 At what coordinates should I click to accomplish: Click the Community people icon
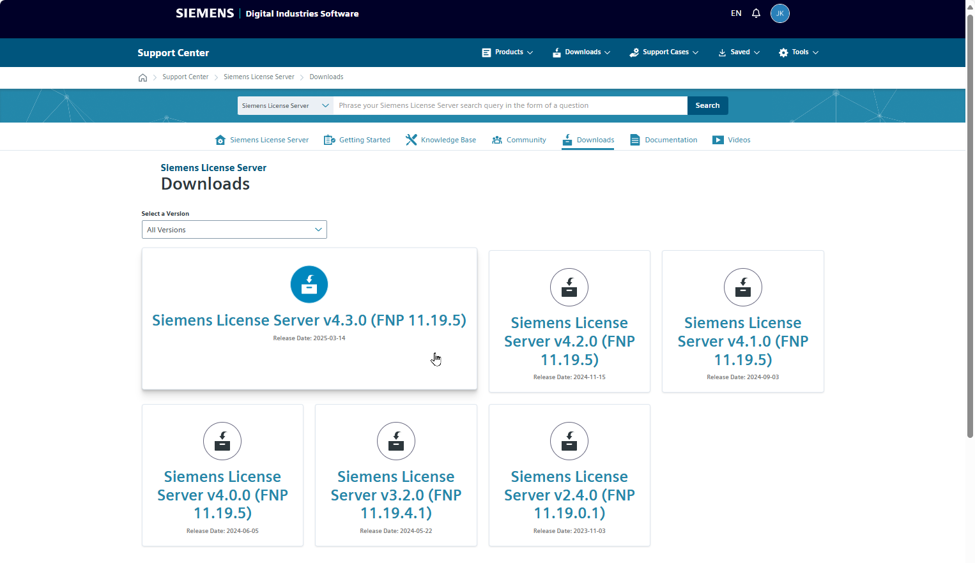click(497, 140)
